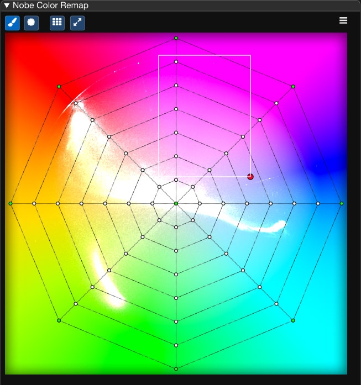
Task: Click the outermost white node on the cyan diagonal
Action: point(276,304)
